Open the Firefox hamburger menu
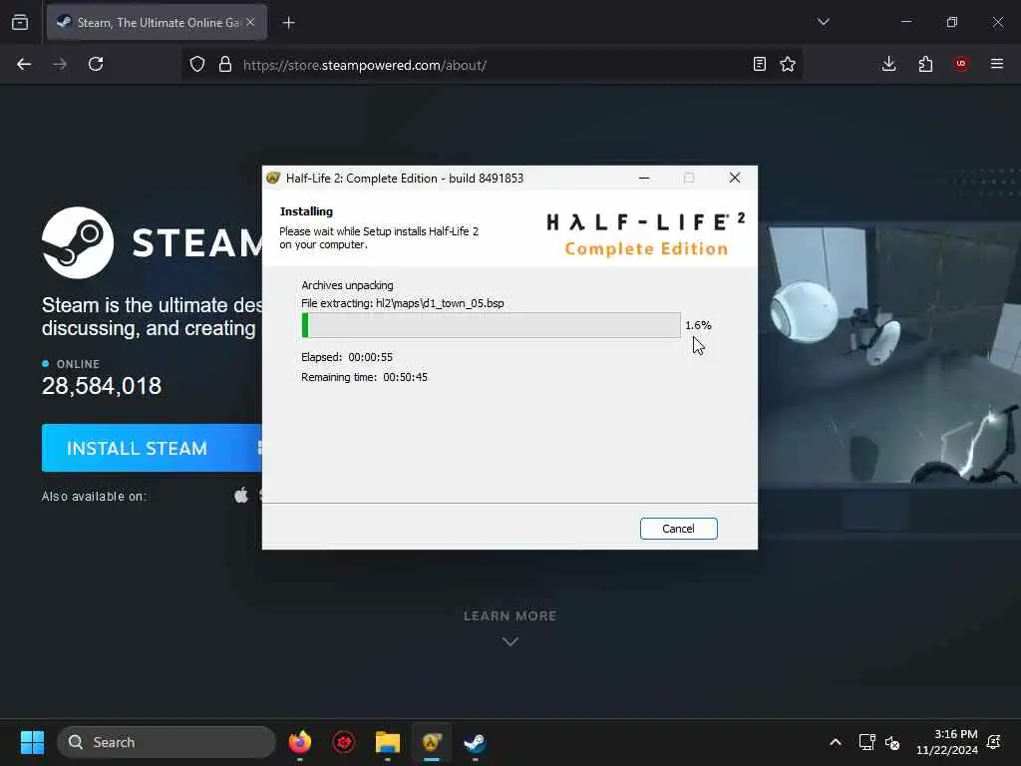This screenshot has height=766, width=1021. [x=997, y=64]
